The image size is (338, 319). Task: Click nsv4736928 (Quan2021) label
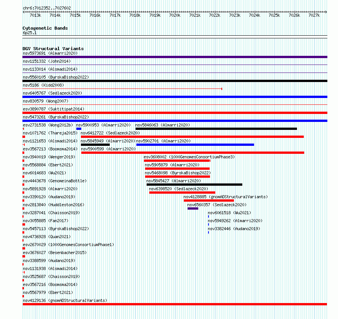click(x=47, y=237)
